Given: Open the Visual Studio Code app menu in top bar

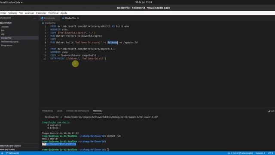Looking at the screenshot, I should [x=11, y=2].
